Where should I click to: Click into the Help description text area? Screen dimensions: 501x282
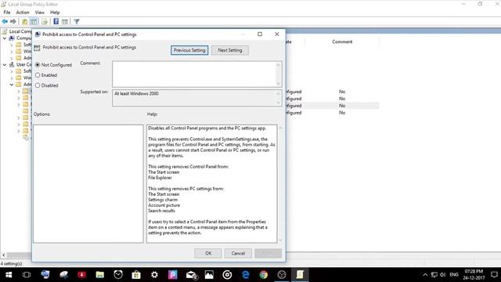point(211,184)
